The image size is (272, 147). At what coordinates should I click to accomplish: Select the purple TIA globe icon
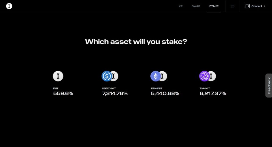pyautogui.click(x=204, y=76)
